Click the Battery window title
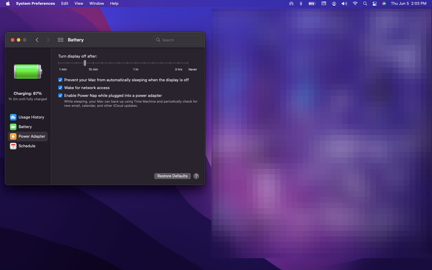Image resolution: width=432 pixels, height=270 pixels. pos(76,40)
